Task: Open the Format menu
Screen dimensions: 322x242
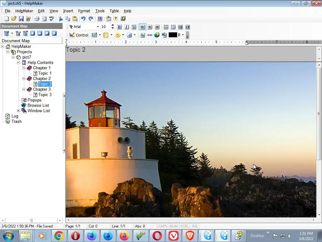Action: [x=84, y=11]
